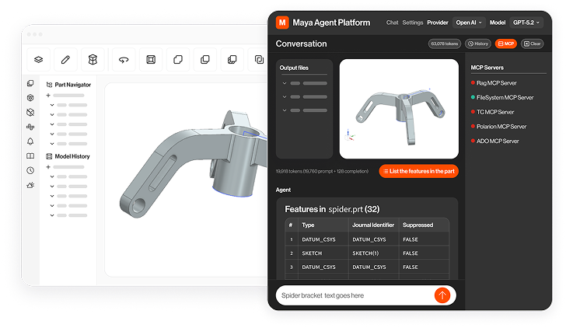Image resolution: width=566 pixels, height=328 pixels.
Task: Click the 3D cylinder solid tool icon
Action: click(x=93, y=60)
